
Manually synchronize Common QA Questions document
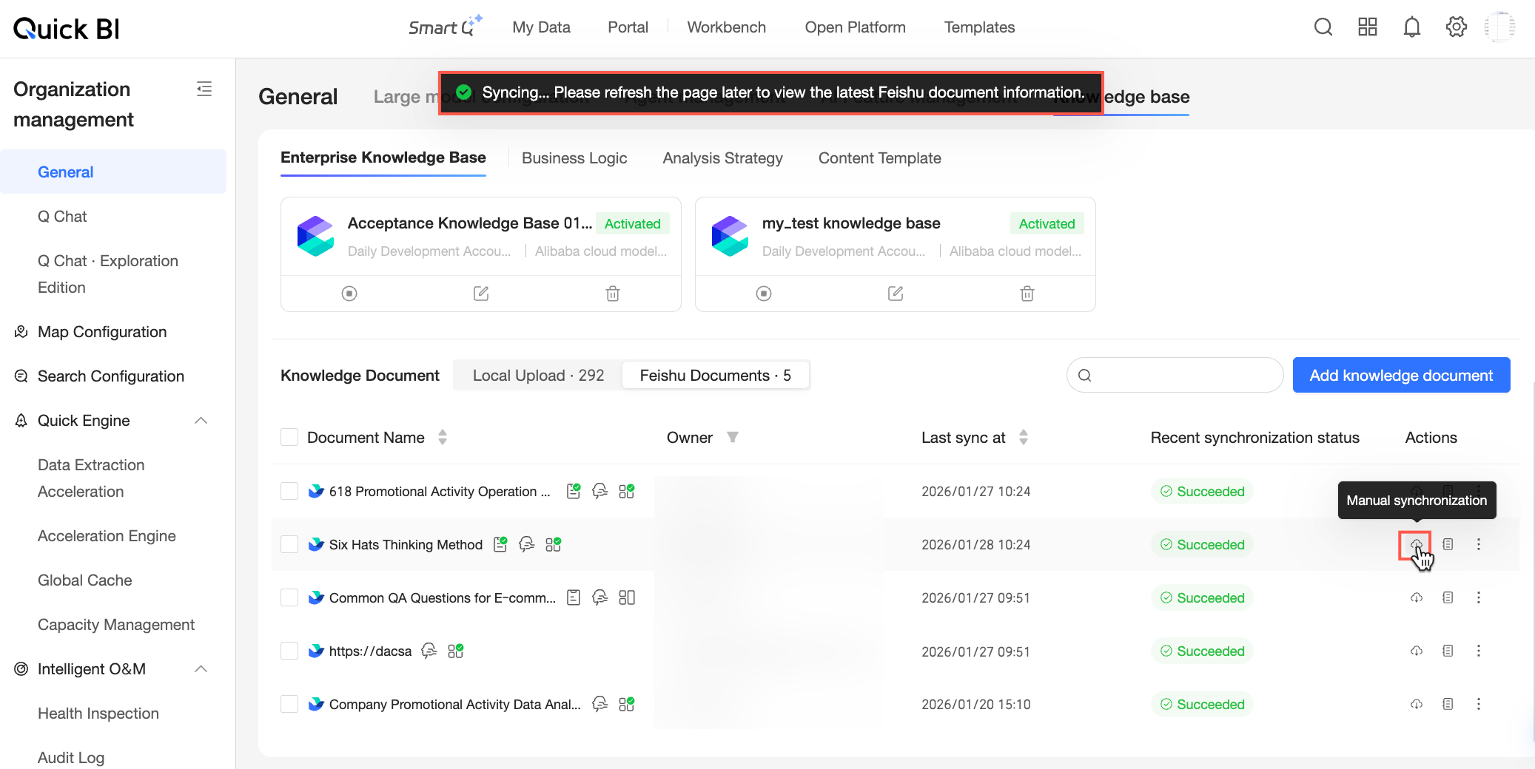pos(1417,597)
